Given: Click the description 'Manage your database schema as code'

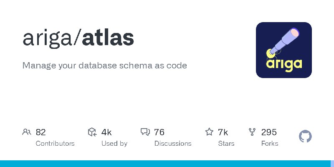Looking at the screenshot, I should click(105, 66).
